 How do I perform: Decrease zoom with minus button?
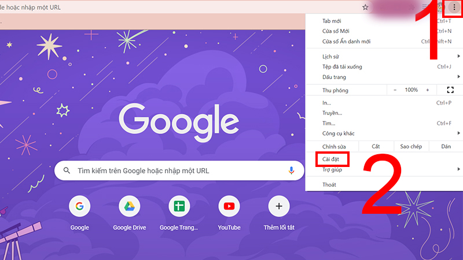[x=395, y=90]
